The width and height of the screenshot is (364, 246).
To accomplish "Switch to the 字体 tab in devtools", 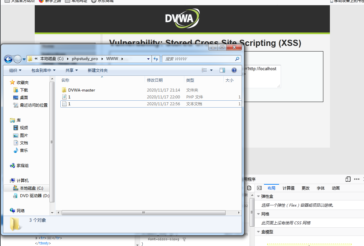I will pos(321,188).
